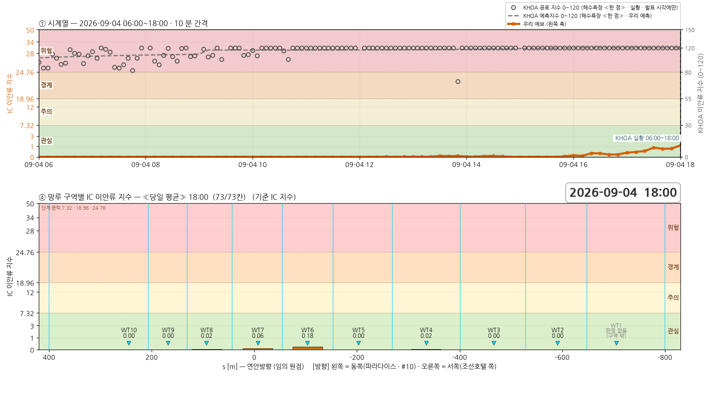Click the 09-04 06 time axis tick label
Image resolution: width=705 pixels, height=395 pixels.
[39, 165]
